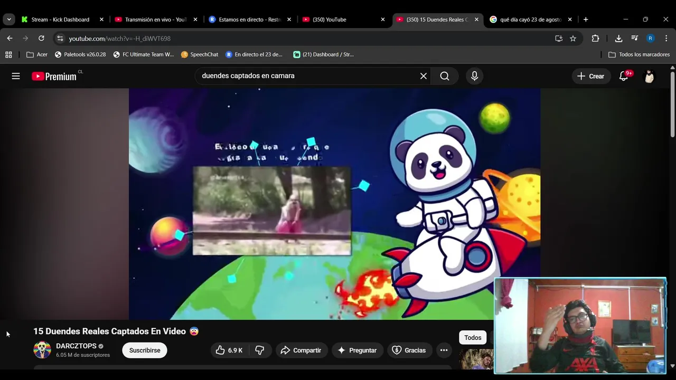676x380 pixels.
Task: Click the address bar URL
Action: (x=119, y=39)
